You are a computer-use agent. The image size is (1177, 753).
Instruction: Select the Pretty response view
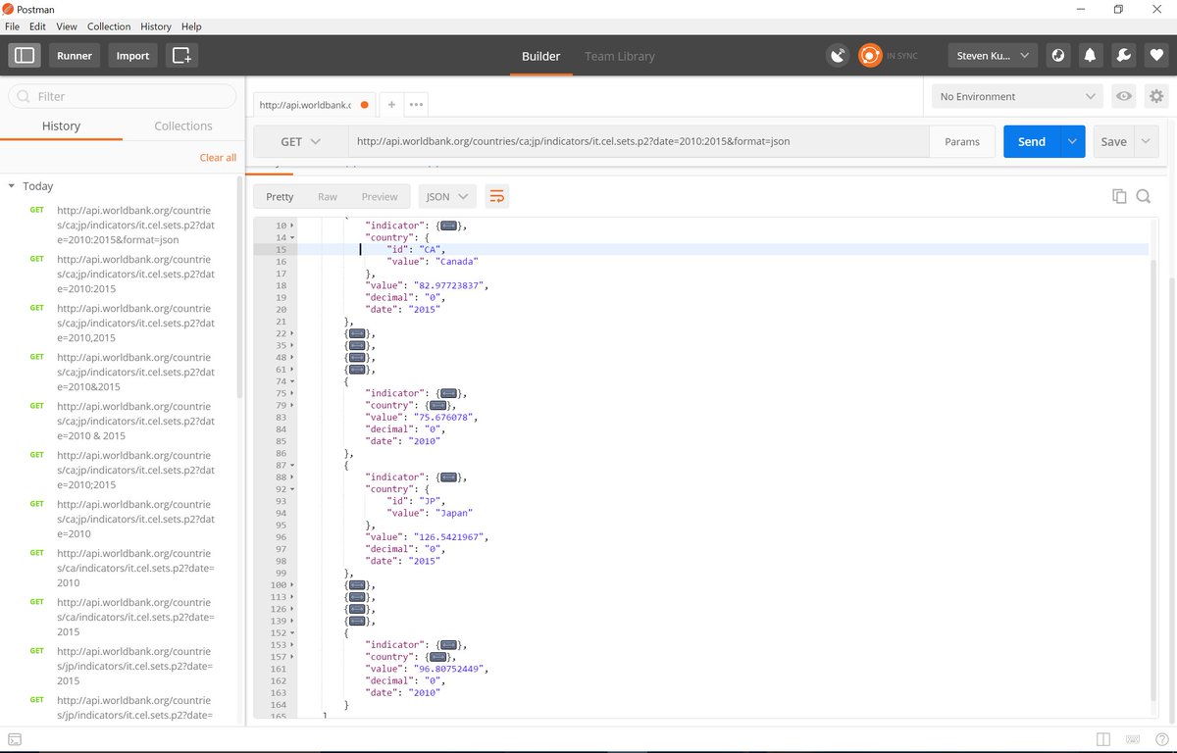coord(280,197)
